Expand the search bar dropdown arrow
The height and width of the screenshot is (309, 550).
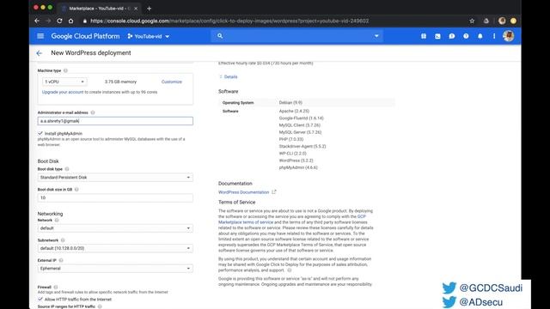point(376,36)
